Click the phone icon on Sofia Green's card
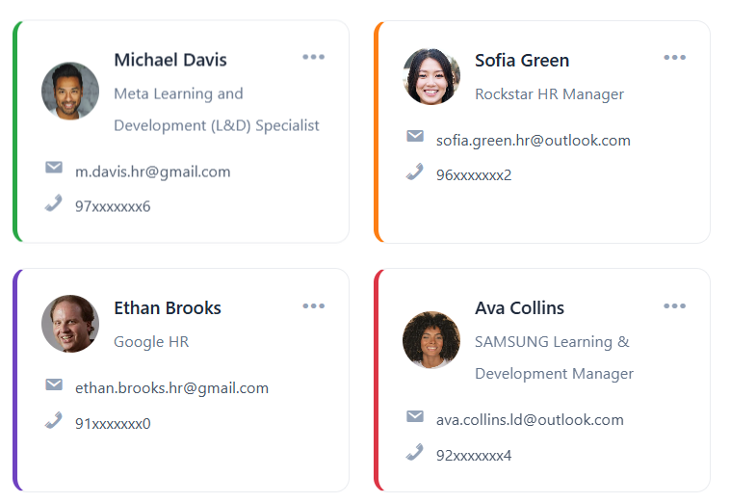730x503 pixels. (415, 172)
